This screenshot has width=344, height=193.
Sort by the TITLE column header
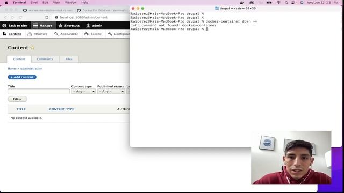coord(21,109)
